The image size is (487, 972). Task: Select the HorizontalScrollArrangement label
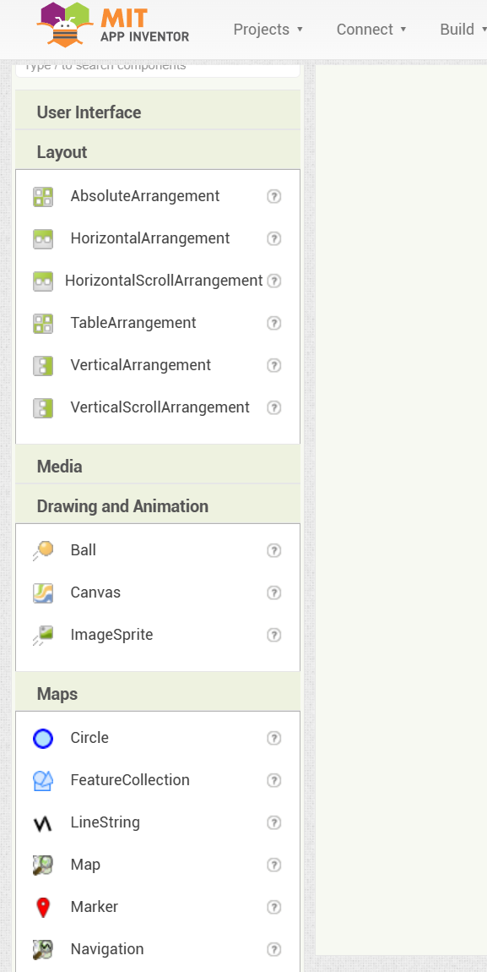(164, 281)
